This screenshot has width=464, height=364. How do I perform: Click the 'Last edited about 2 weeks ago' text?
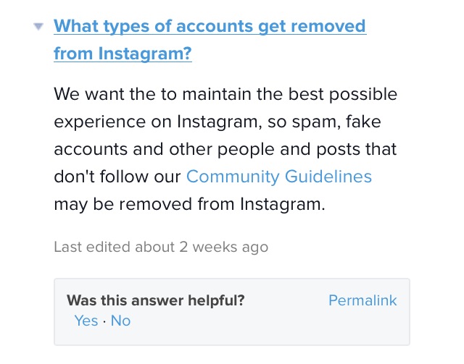coord(160,247)
